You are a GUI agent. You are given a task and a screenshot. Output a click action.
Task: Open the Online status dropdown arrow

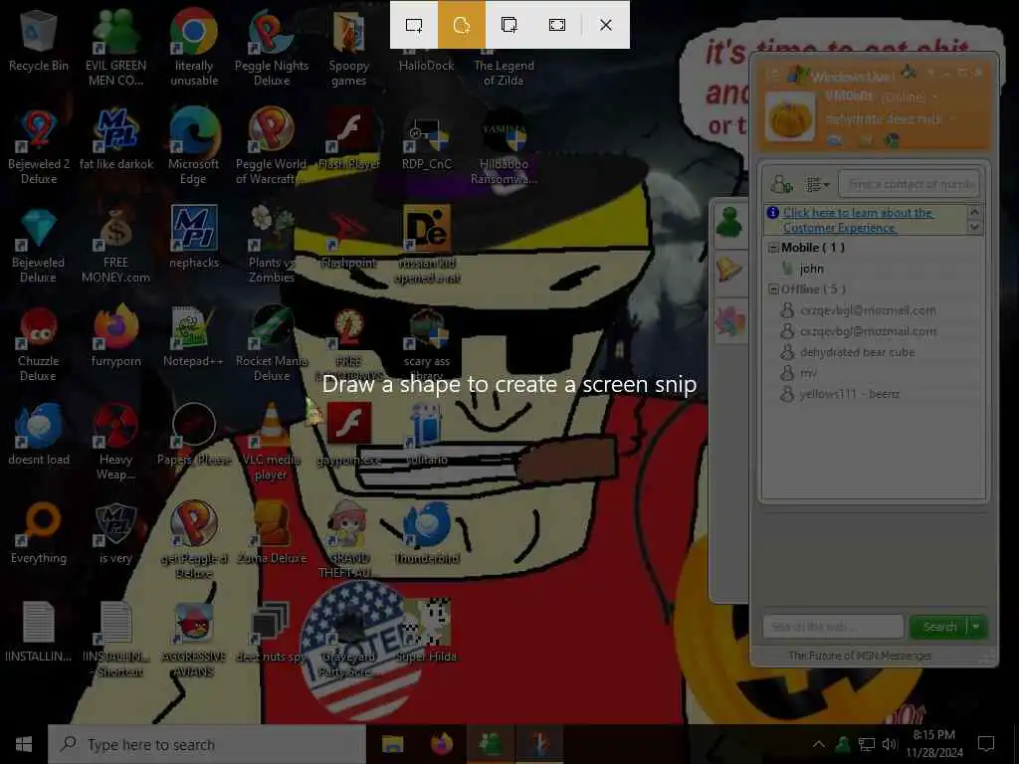coord(935,96)
